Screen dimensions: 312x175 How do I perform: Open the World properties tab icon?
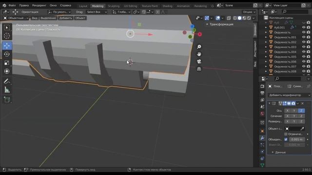pos(262,114)
